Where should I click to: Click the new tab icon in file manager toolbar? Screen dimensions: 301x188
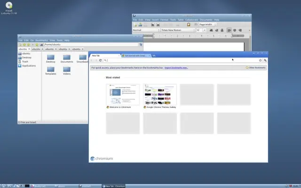pos(20,45)
